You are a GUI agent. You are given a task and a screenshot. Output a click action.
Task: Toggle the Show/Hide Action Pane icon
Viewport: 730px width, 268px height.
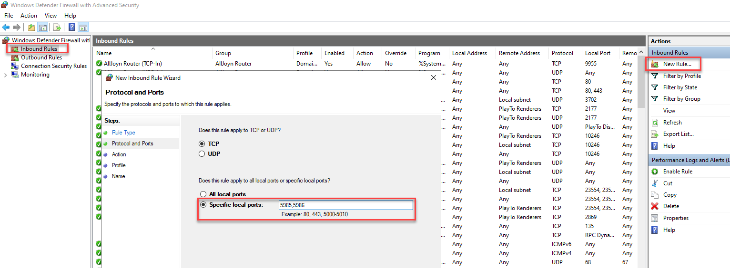[x=83, y=27]
